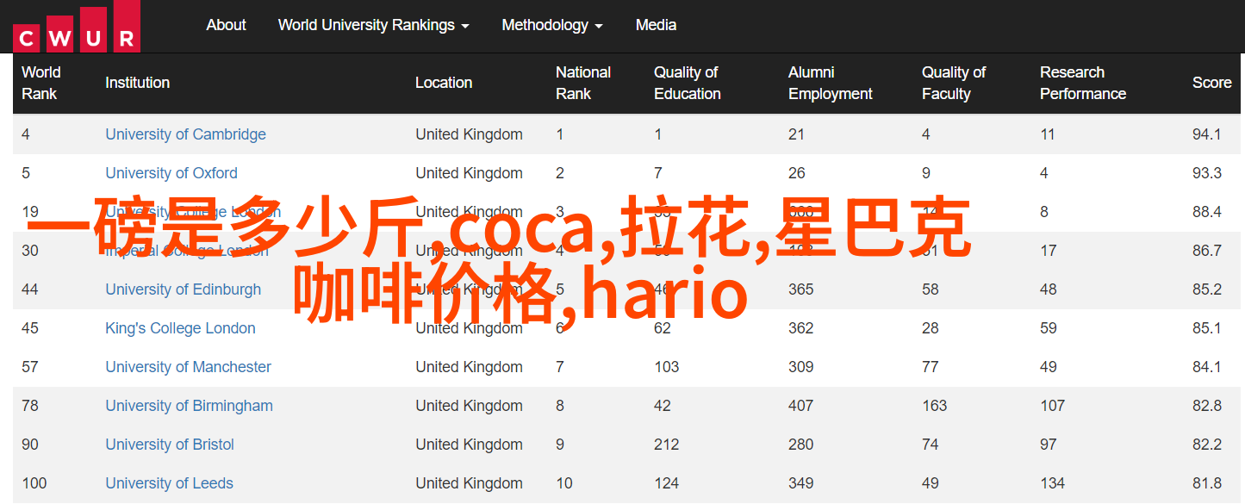
Task: Select Cambridge's alumni employment value 21
Action: (797, 134)
